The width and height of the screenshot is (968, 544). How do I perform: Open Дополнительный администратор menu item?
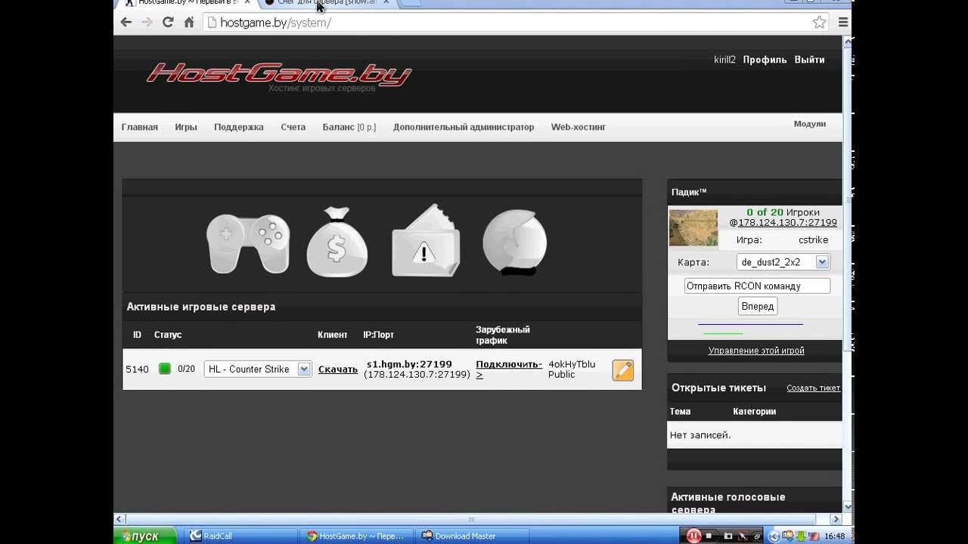tap(464, 127)
